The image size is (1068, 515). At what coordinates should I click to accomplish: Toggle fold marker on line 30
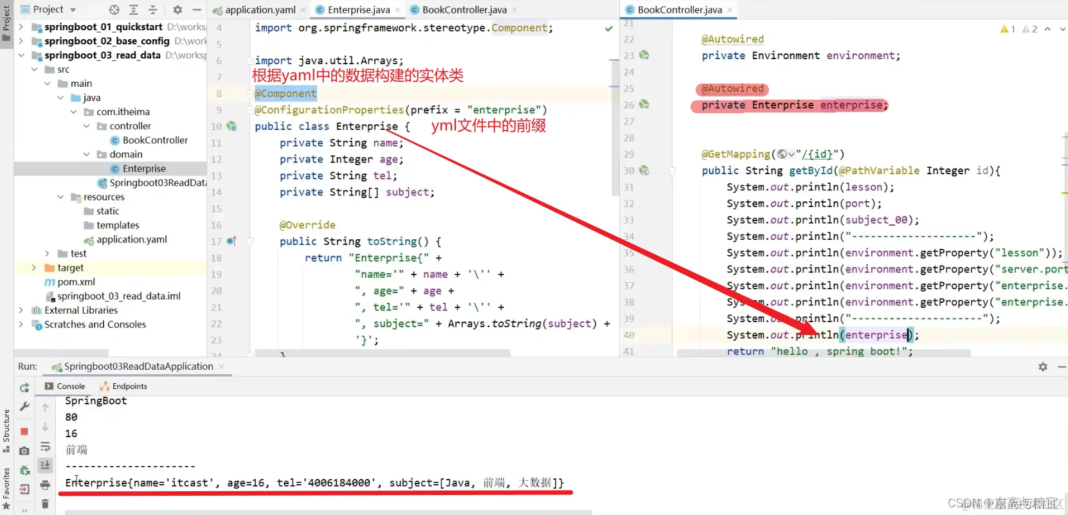coord(672,171)
